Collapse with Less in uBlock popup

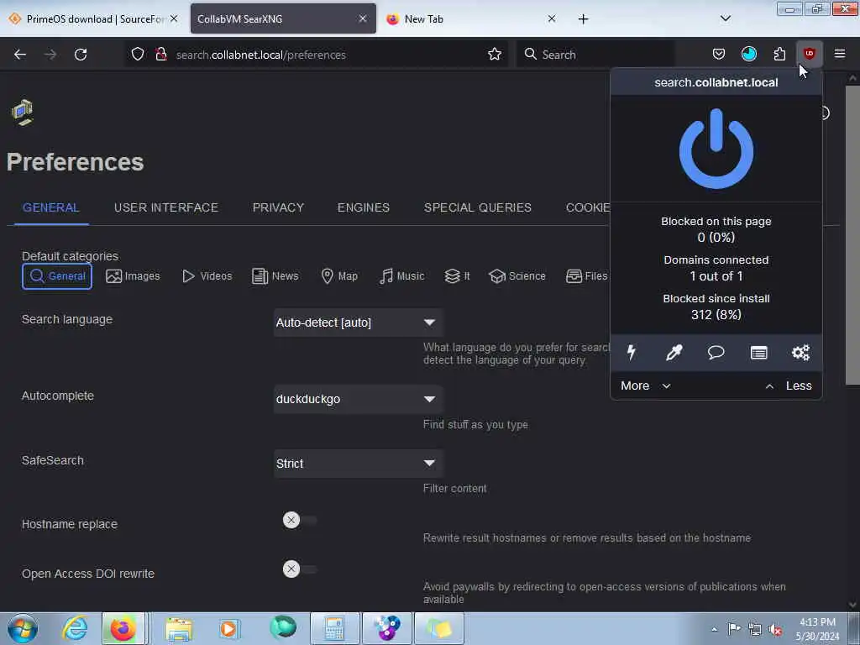tap(788, 385)
